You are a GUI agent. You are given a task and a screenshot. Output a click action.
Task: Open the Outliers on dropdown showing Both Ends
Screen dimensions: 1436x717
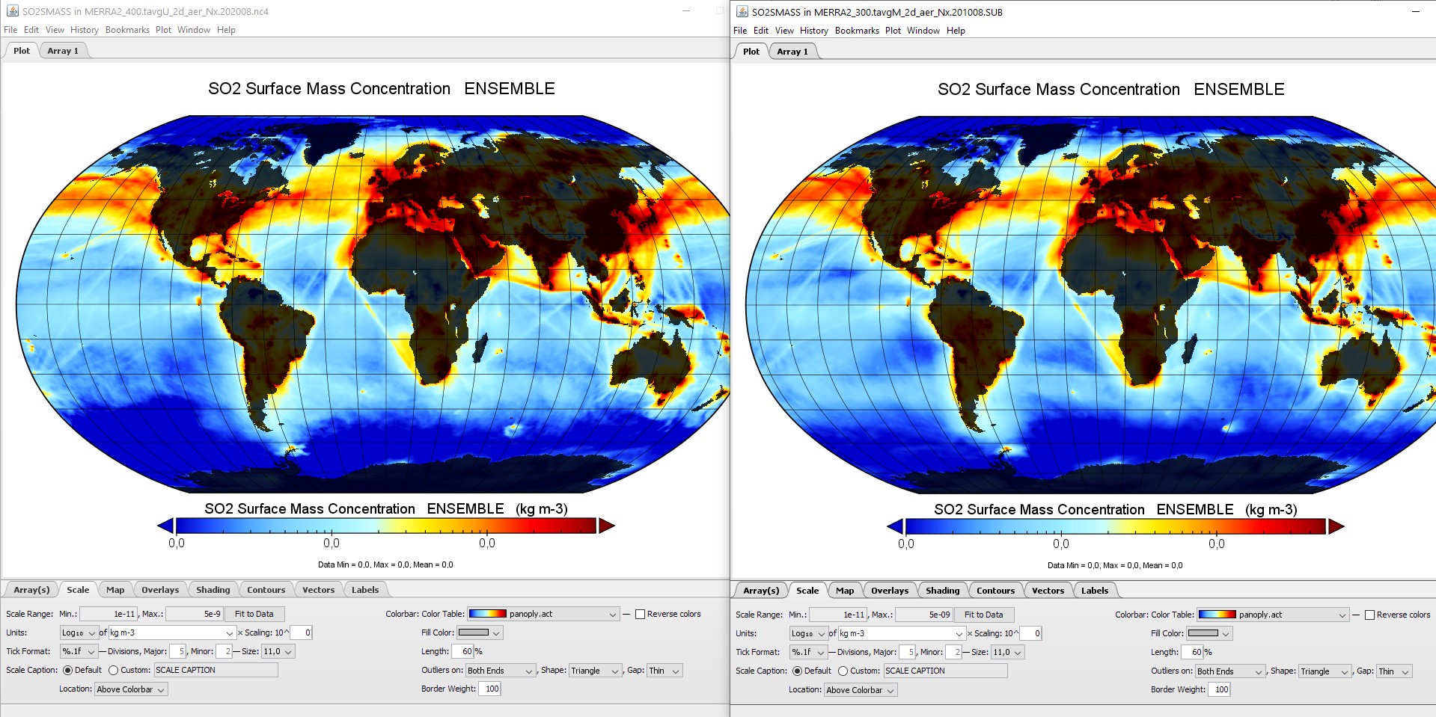500,671
